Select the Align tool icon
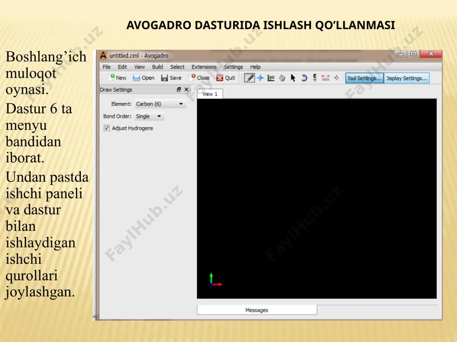The width and height of the screenshot is (457, 342). coord(337,78)
